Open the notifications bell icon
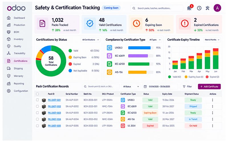The height and width of the screenshot is (142, 228). tap(189, 8)
